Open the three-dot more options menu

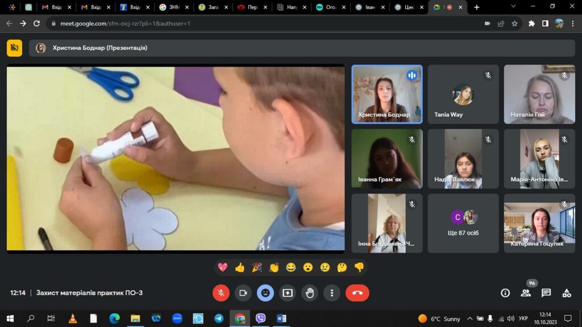332,293
